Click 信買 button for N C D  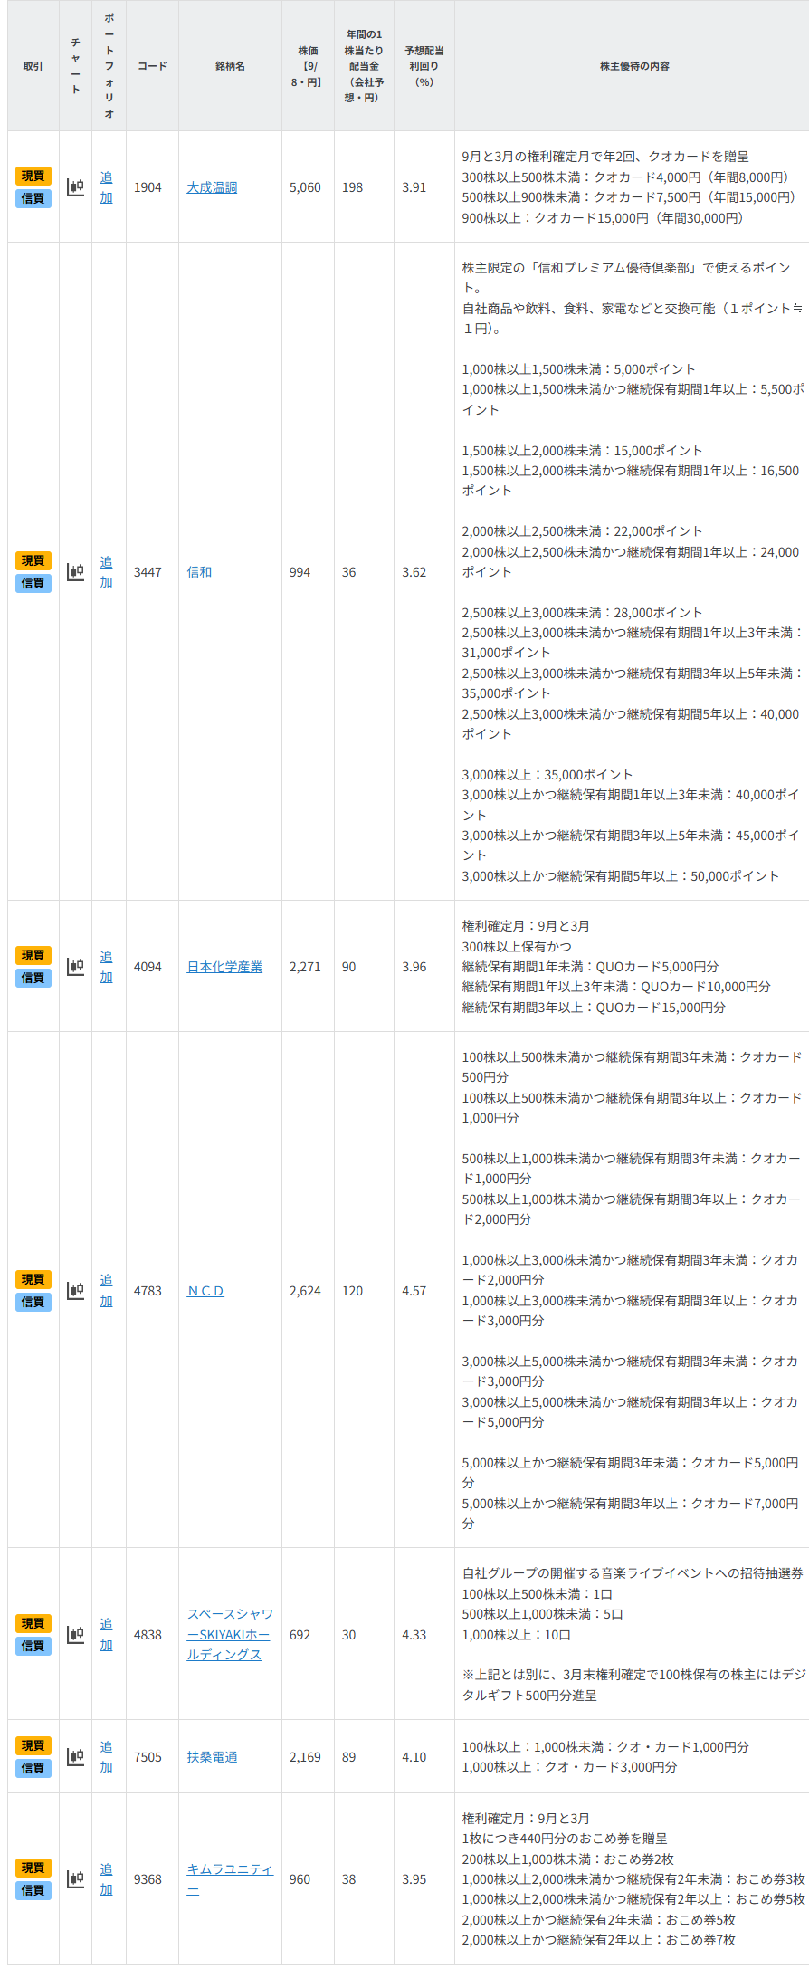(x=33, y=1302)
